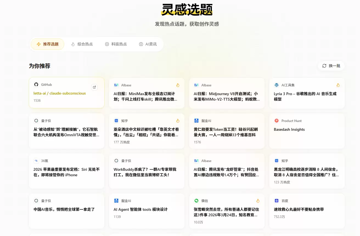Open the 2026 苹果最重要发布定档 article

click(67, 172)
